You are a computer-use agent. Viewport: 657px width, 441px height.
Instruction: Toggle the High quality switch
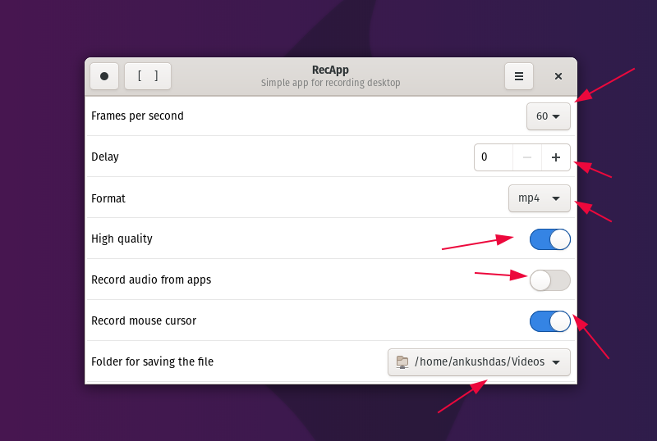point(549,239)
